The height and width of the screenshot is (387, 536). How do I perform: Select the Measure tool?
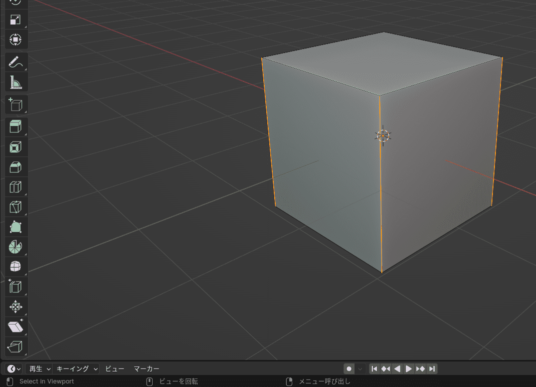click(x=16, y=82)
